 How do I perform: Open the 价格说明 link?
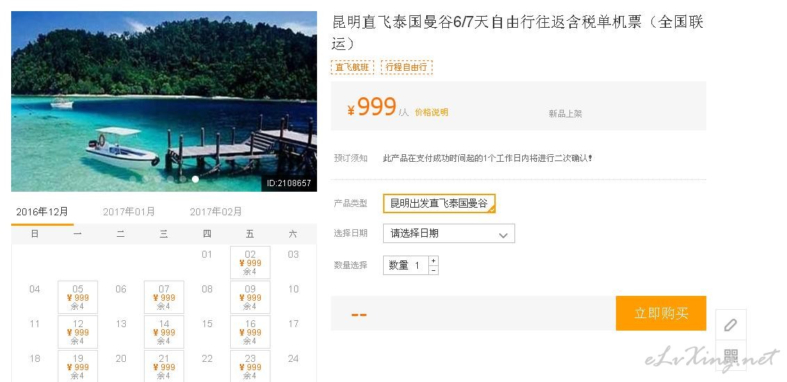tap(432, 113)
